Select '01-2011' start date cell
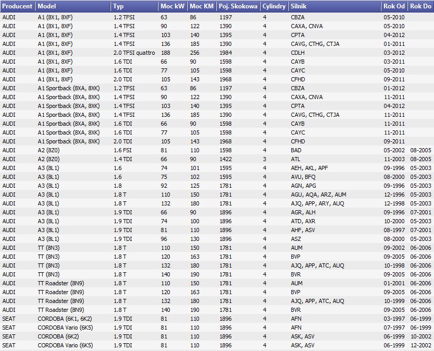Viewport: 434px width, 351px height. tap(394, 44)
